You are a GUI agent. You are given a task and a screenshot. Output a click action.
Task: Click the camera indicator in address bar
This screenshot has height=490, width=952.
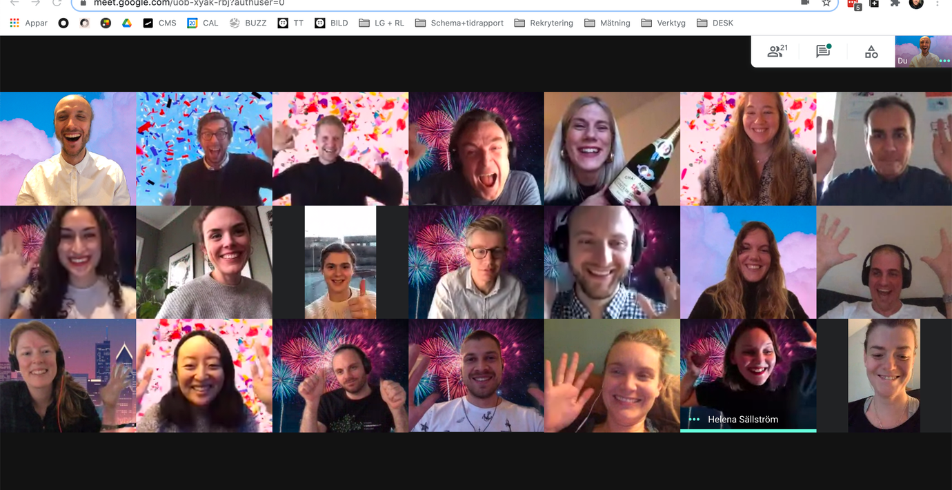pyautogui.click(x=804, y=3)
